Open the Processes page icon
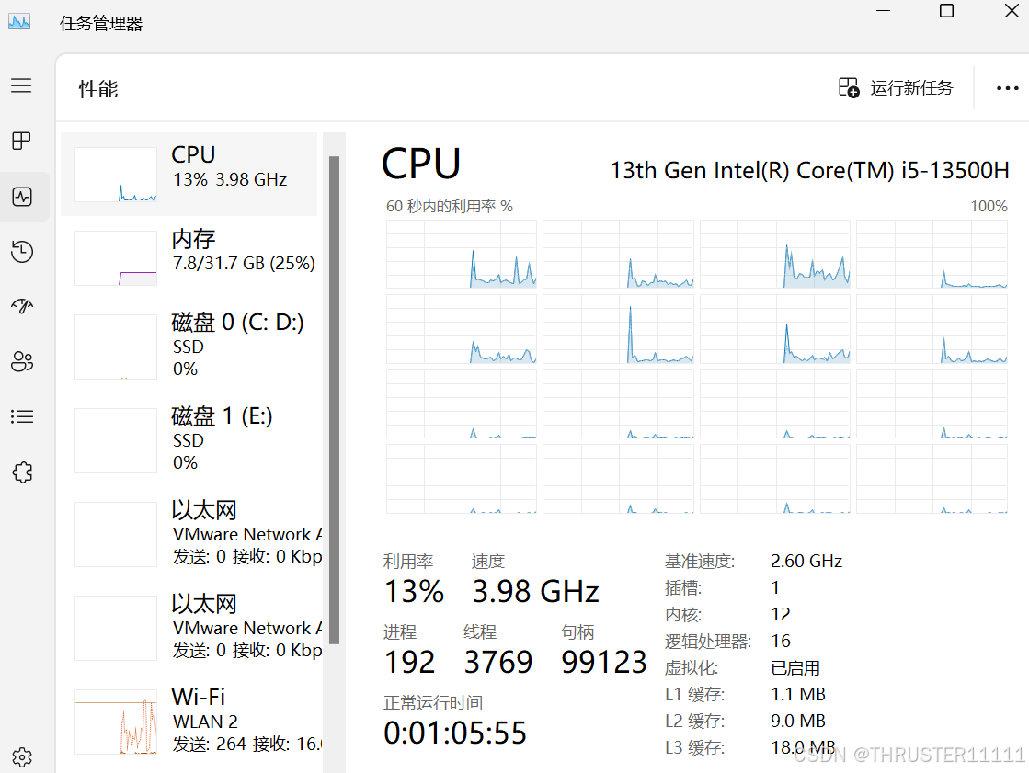The image size is (1029, 773). tap(21, 141)
